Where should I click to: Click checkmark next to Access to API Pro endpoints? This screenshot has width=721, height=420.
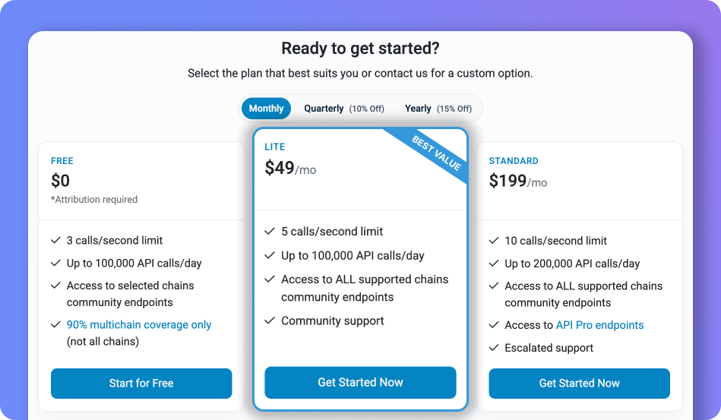pyautogui.click(x=494, y=325)
